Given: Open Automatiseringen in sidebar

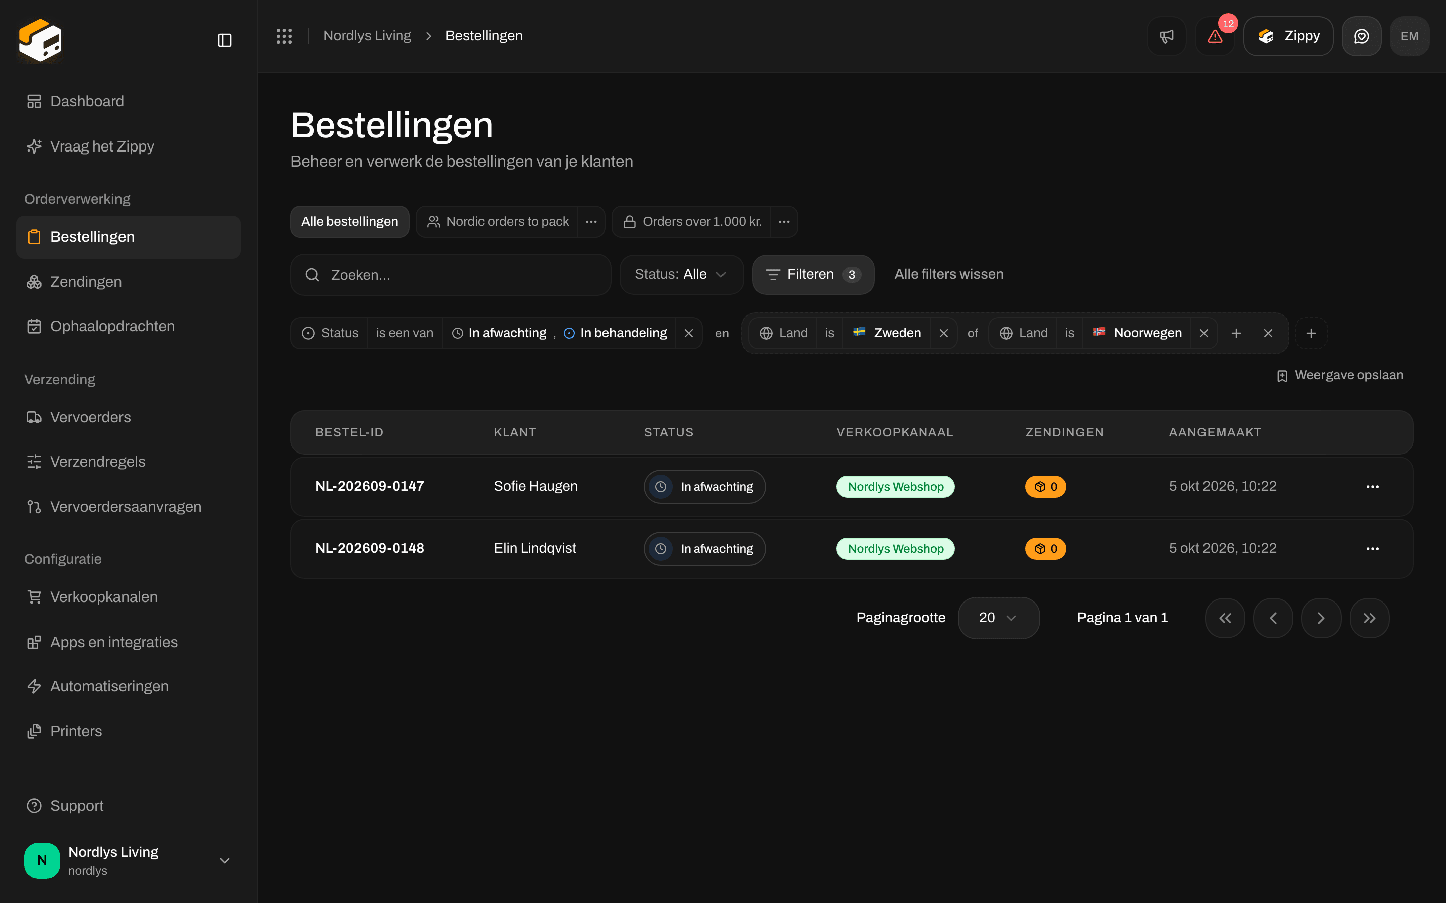Looking at the screenshot, I should point(129,686).
